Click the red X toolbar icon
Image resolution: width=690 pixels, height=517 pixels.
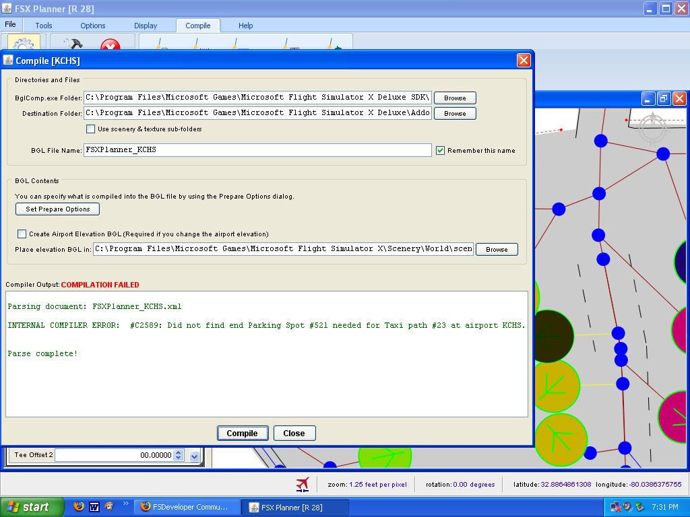(x=110, y=45)
